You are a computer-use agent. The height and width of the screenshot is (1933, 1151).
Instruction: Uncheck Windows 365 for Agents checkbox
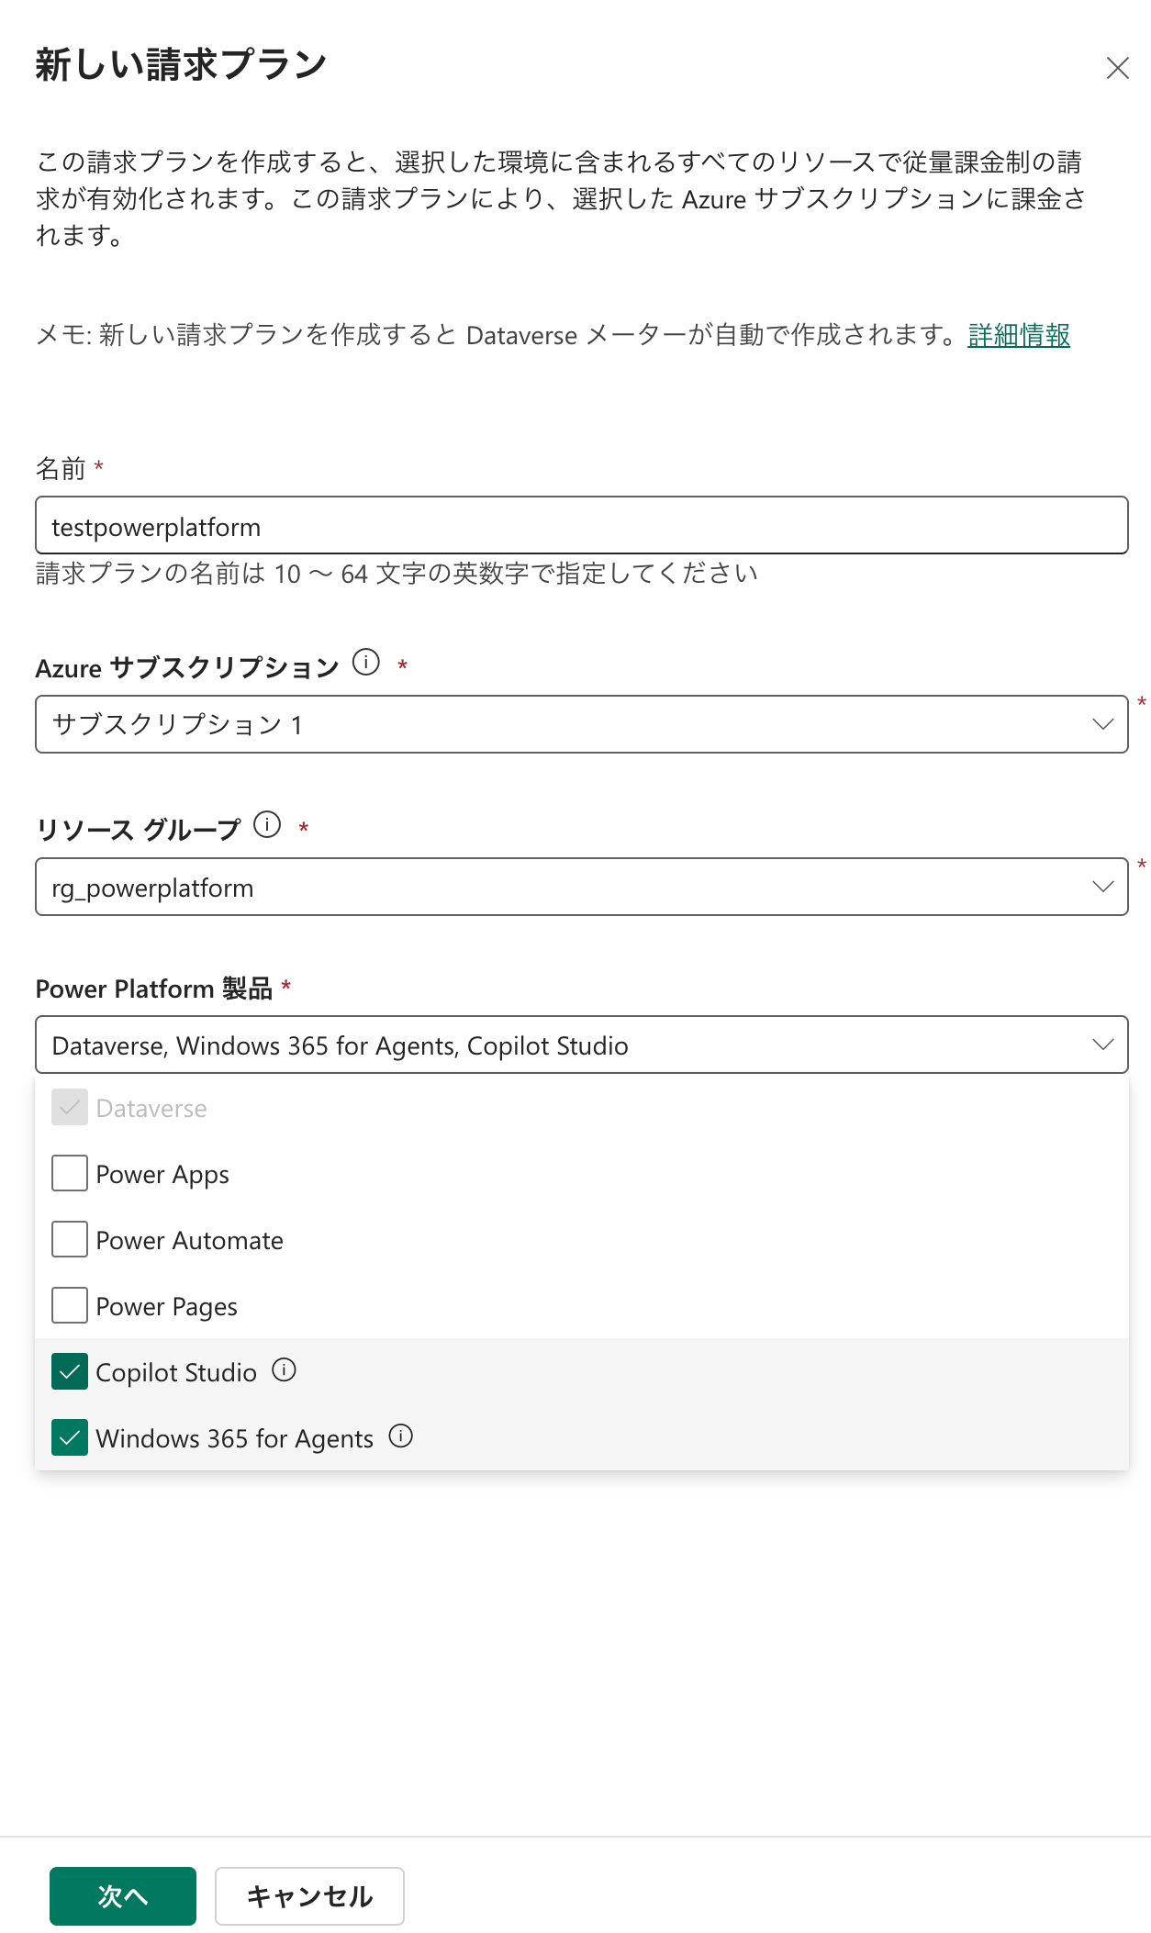(x=70, y=1437)
